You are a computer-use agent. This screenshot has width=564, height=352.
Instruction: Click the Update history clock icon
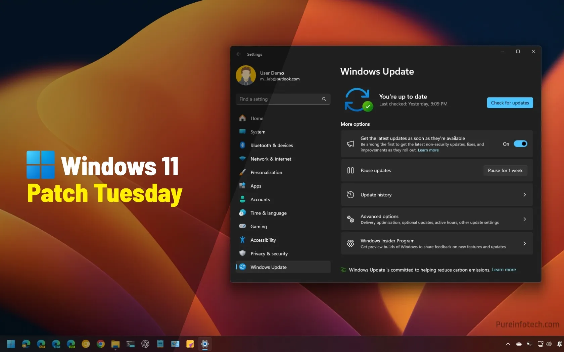point(350,195)
